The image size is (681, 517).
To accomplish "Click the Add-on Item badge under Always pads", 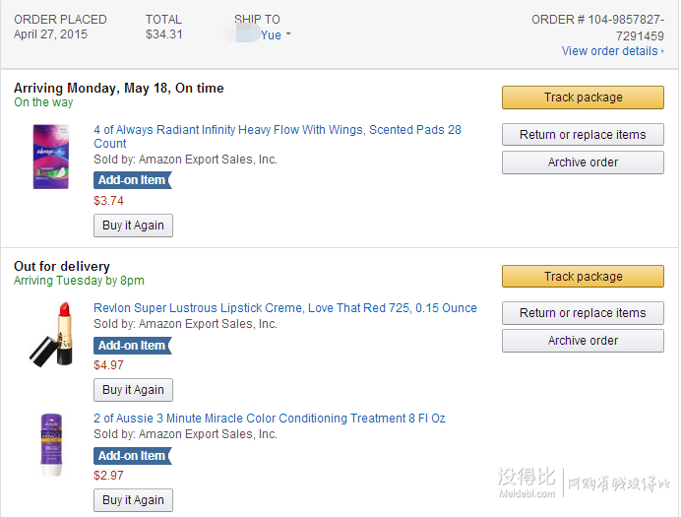I will point(133,180).
